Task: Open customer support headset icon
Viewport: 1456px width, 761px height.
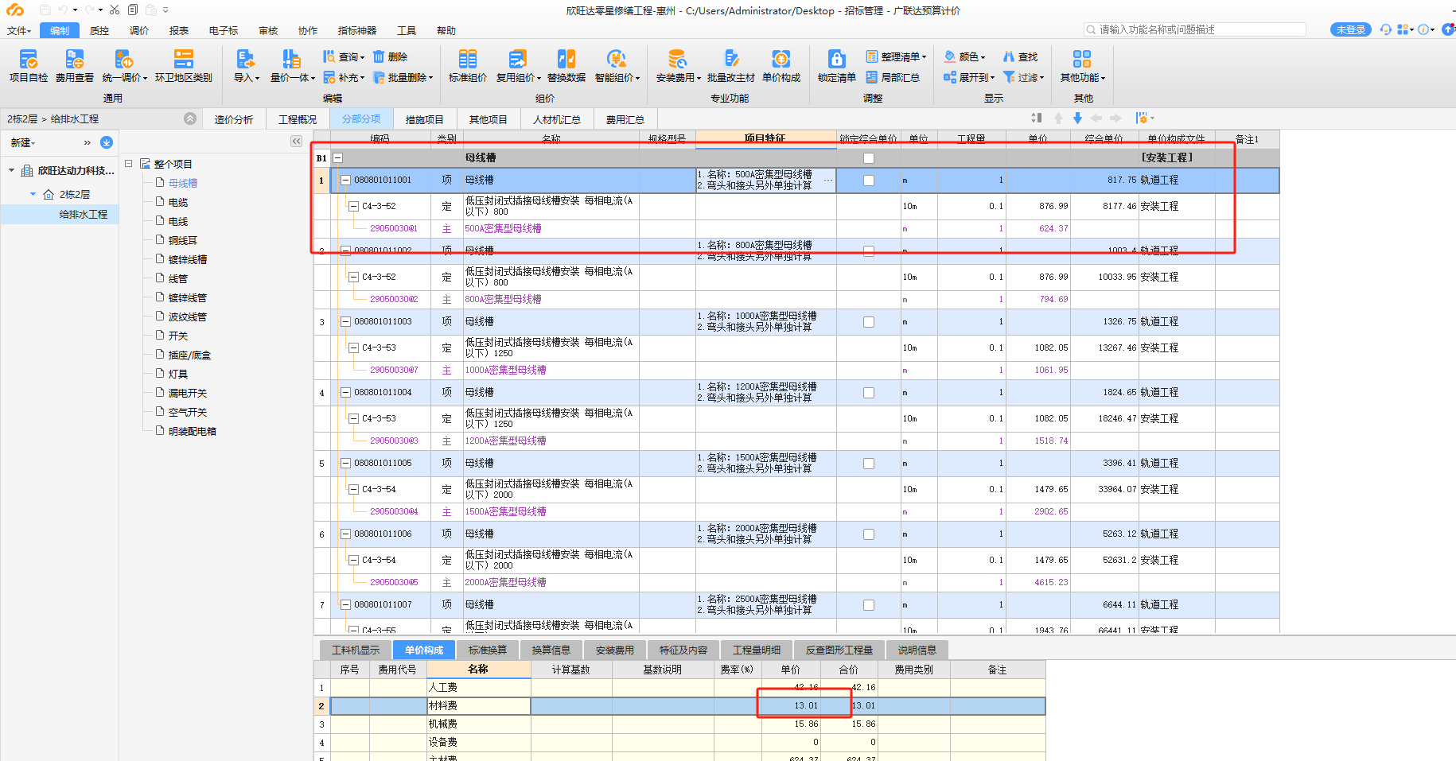Action: pyautogui.click(x=1386, y=29)
